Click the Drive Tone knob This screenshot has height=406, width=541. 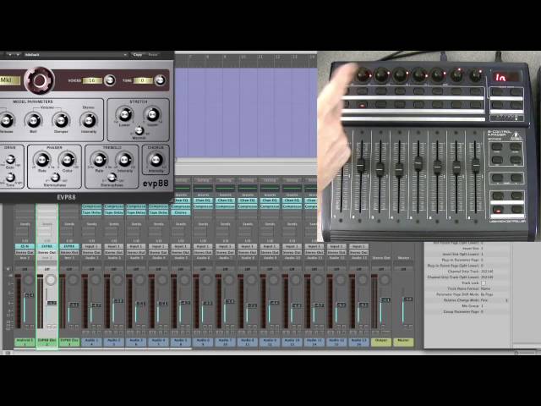[x=10, y=177]
